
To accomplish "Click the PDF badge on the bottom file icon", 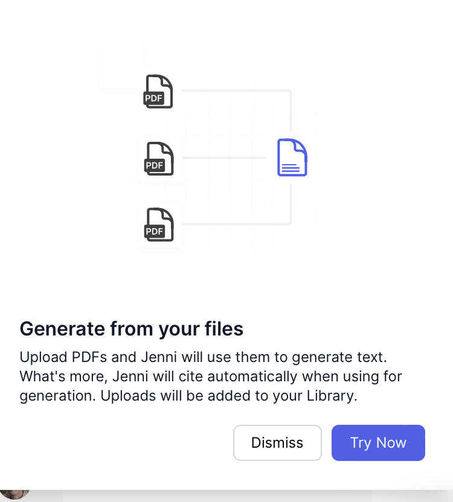I will coord(154,231).
